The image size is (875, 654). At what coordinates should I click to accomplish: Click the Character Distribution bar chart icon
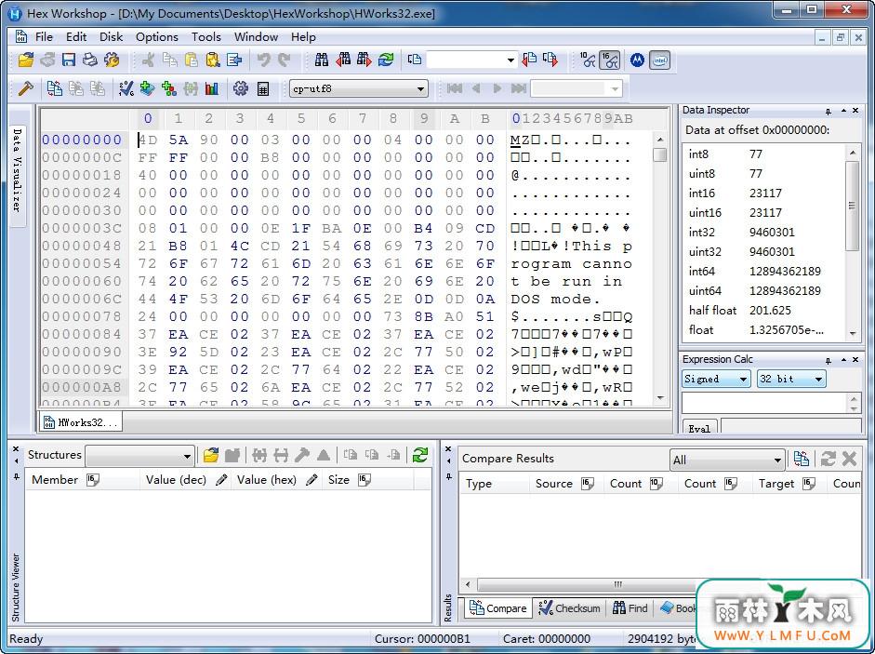pyautogui.click(x=212, y=88)
